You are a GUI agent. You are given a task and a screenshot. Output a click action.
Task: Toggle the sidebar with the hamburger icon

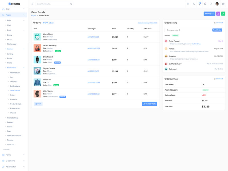point(32,4)
